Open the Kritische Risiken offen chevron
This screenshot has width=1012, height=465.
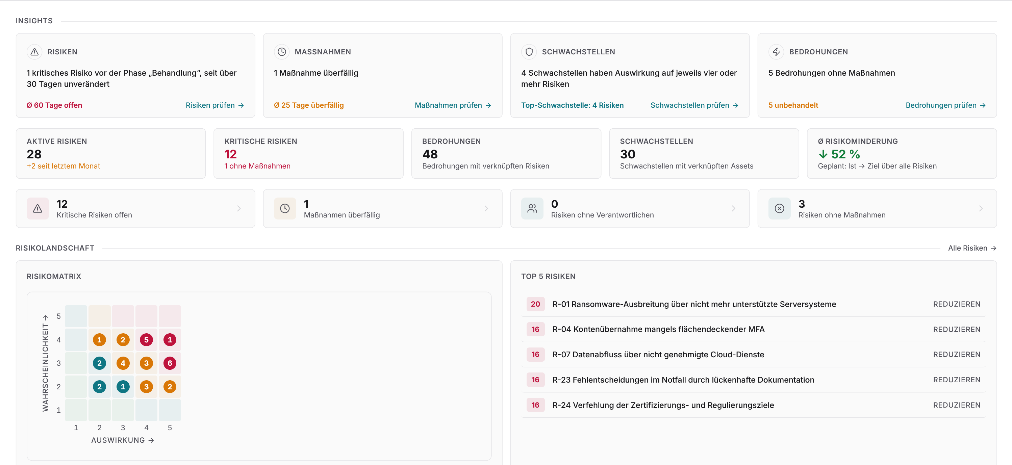click(x=239, y=209)
